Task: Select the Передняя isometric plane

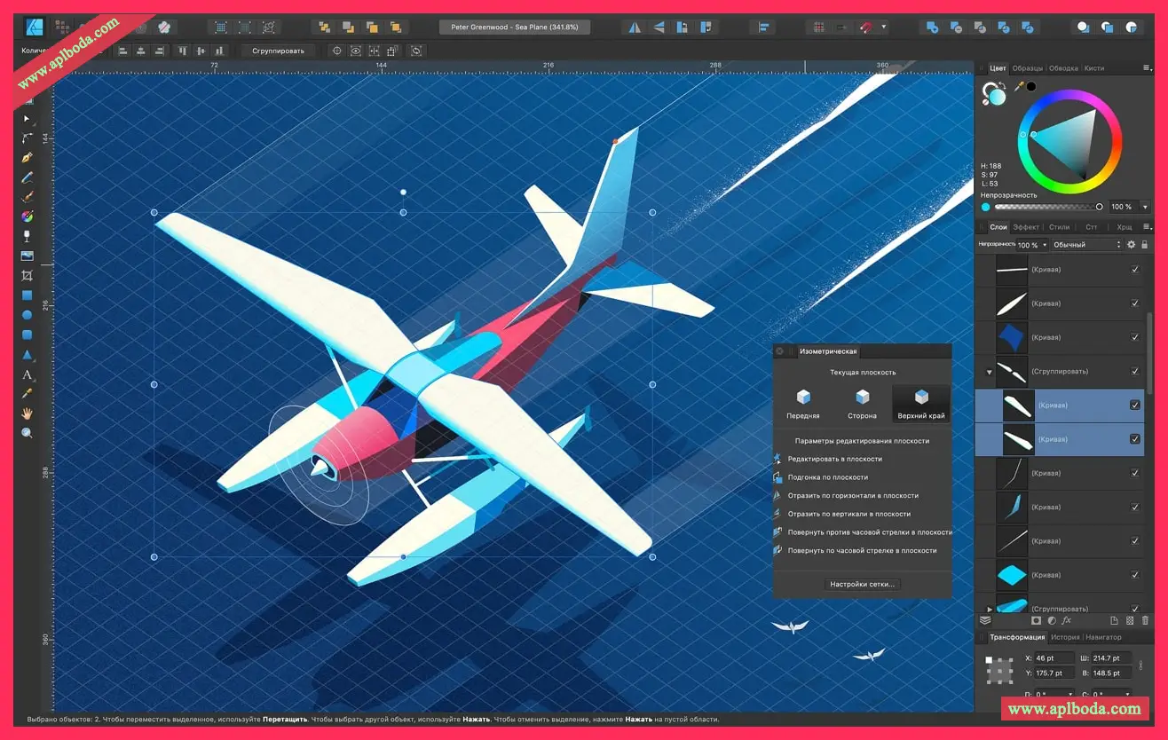Action: point(803,403)
